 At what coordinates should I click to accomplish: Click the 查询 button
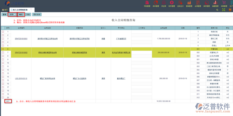pos(4,14)
